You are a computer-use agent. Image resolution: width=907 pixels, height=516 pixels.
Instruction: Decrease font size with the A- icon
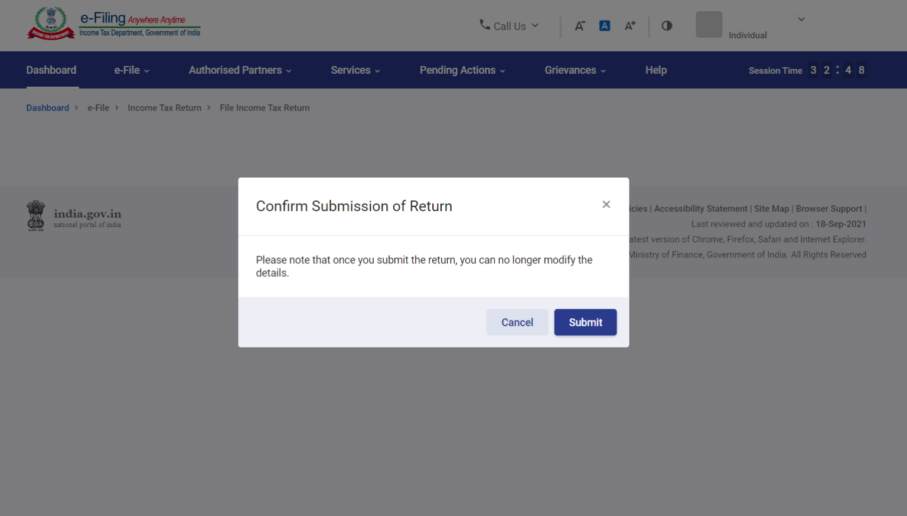coord(580,26)
